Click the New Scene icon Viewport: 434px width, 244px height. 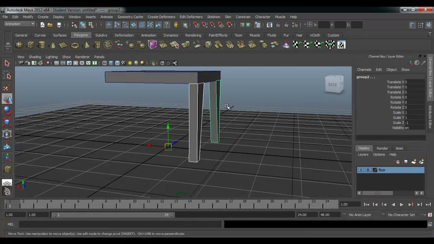pyautogui.click(x=42, y=25)
